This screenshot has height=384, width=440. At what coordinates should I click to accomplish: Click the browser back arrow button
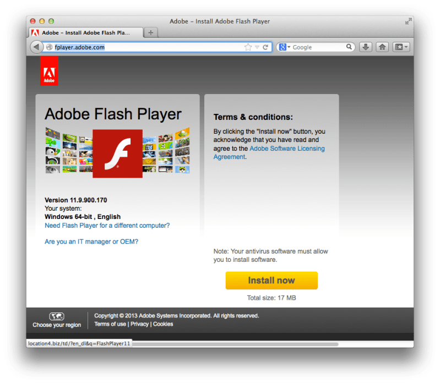pyautogui.click(x=36, y=47)
